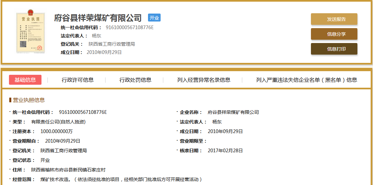
Task: Click the company name heading 府谷县祥荣煤矿有限公司
Action: [x=98, y=18]
